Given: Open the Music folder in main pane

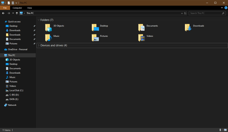Looking at the screenshot, I should pos(48,38).
